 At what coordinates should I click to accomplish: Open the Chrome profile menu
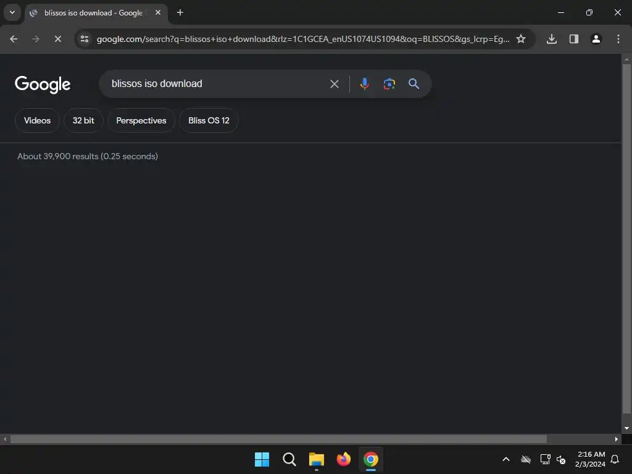pyautogui.click(x=596, y=39)
